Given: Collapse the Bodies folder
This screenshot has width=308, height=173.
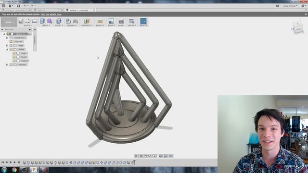Looking at the screenshot, I should pyautogui.click(x=7, y=49).
